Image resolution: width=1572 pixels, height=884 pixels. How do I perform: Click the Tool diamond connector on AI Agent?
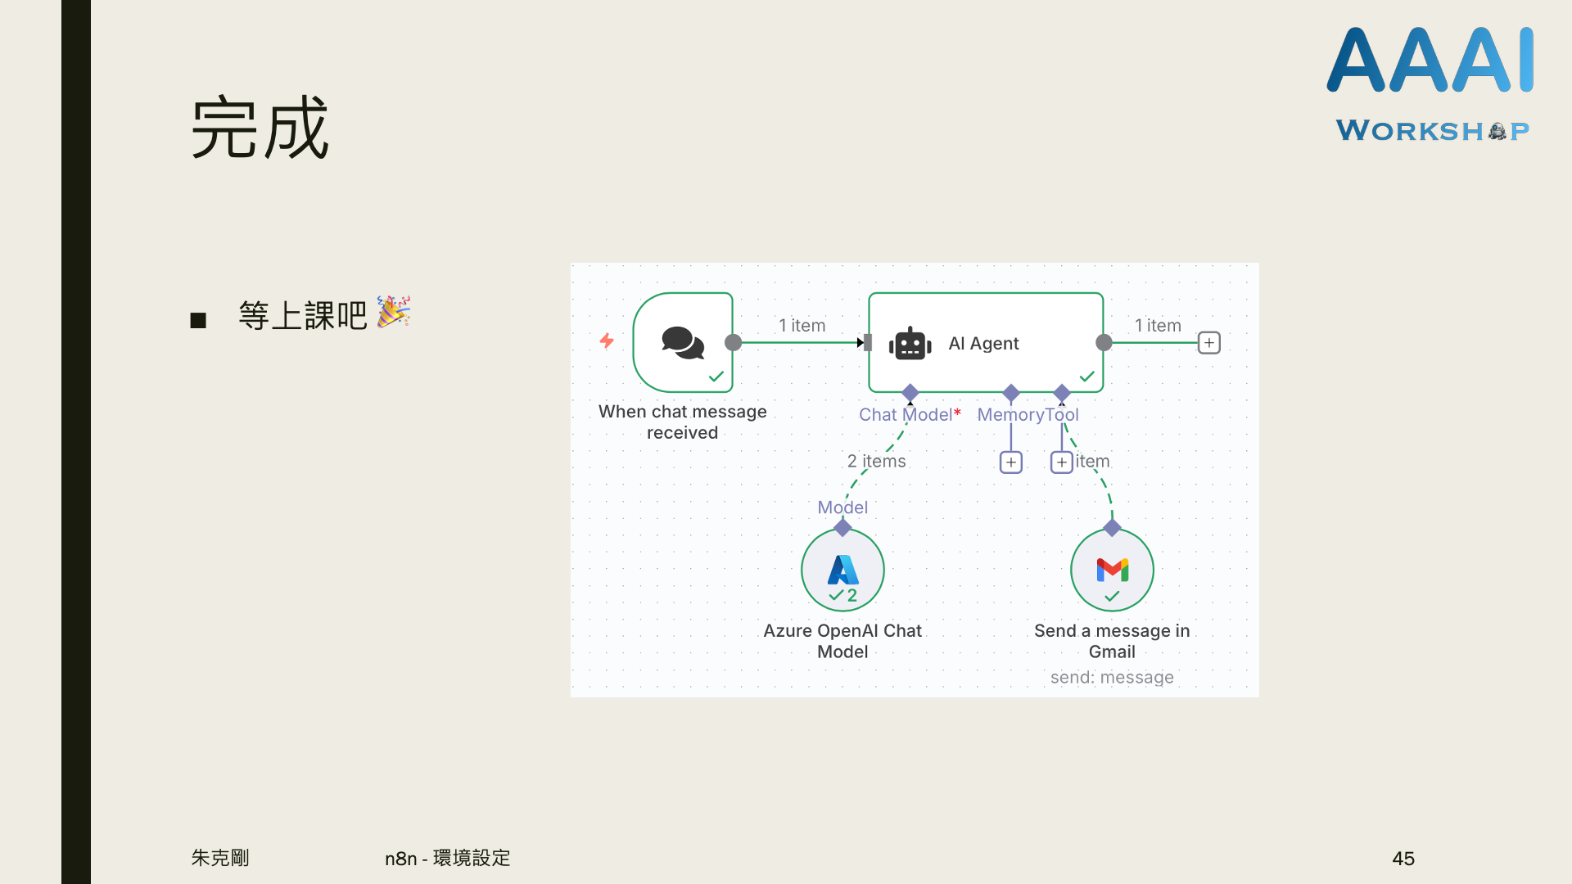(x=1062, y=392)
